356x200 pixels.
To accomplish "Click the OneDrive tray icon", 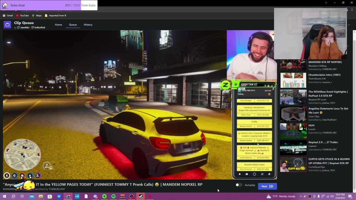I will pyautogui.click(x=305, y=196).
